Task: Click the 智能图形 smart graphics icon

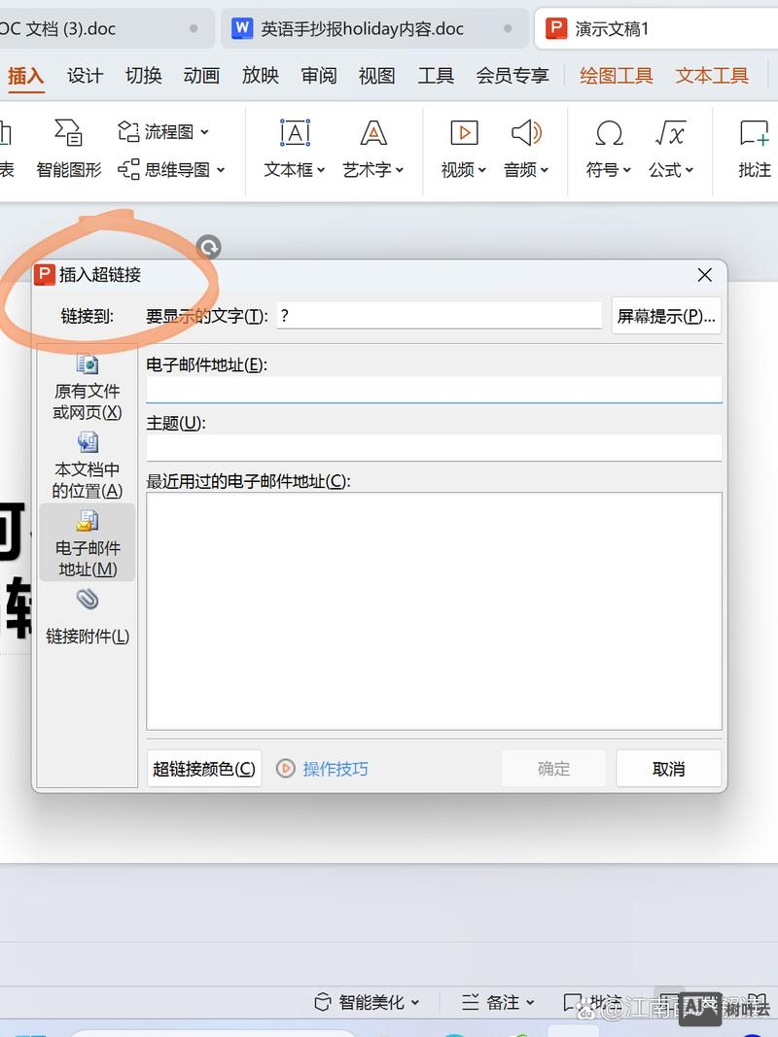Action: click(x=68, y=134)
